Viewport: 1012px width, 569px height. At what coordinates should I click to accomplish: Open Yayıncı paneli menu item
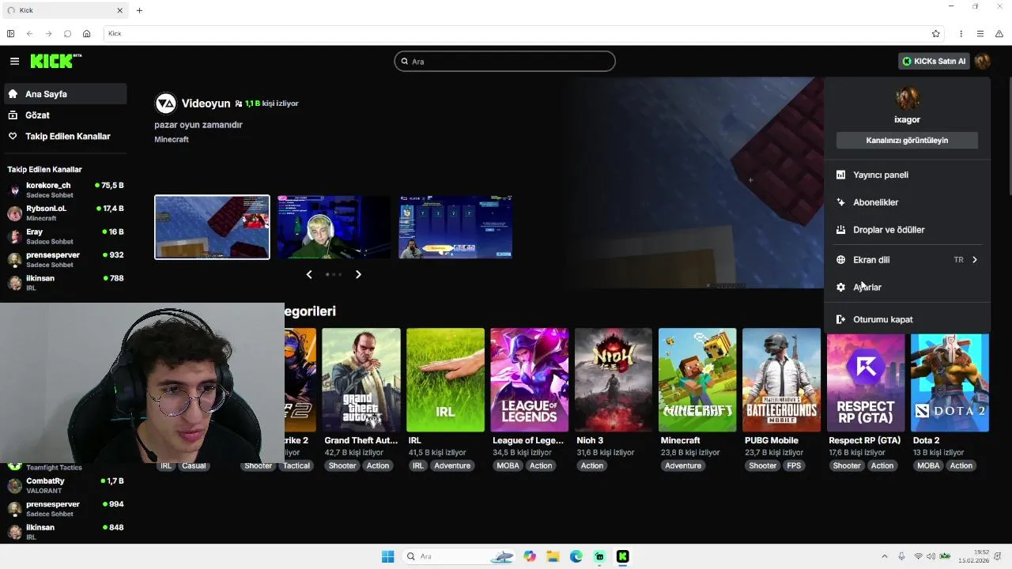tap(907, 175)
